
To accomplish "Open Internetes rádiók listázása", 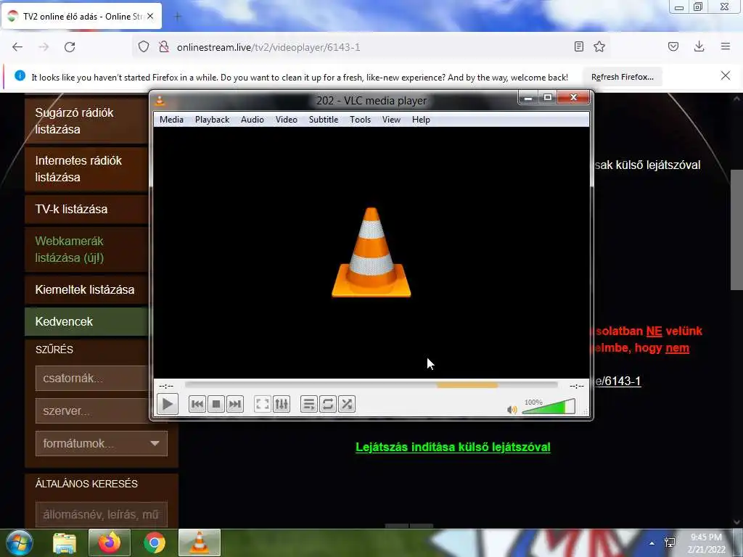I will point(86,168).
